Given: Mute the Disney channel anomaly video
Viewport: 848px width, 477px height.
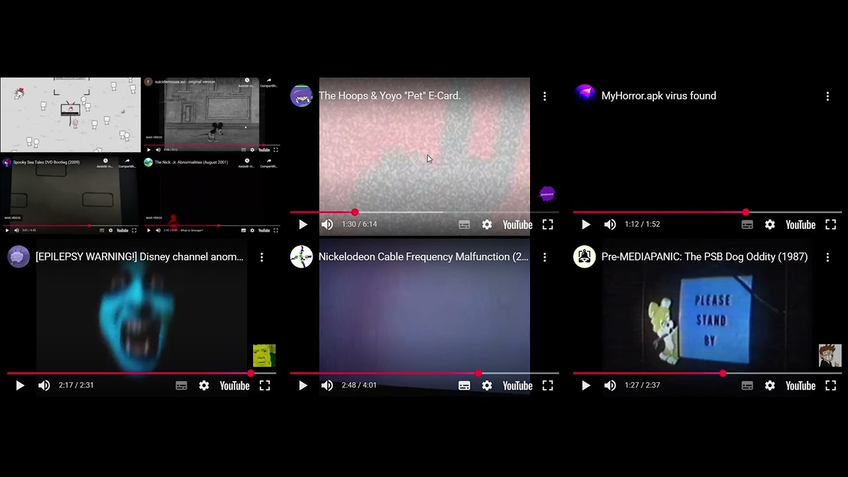Looking at the screenshot, I should pyautogui.click(x=44, y=386).
